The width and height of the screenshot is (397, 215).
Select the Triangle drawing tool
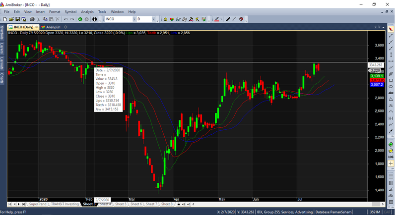click(391, 99)
